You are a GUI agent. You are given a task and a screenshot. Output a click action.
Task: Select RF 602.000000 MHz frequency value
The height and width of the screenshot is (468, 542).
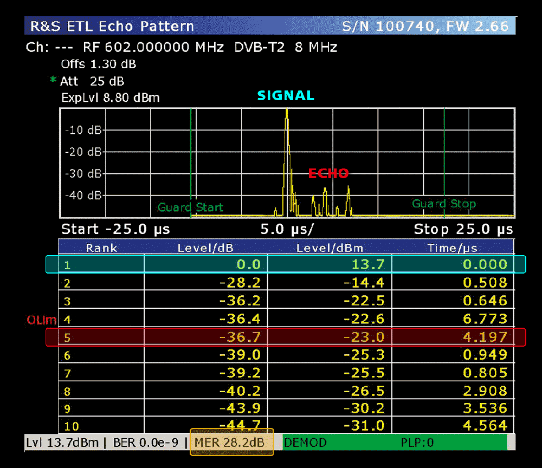(x=153, y=47)
